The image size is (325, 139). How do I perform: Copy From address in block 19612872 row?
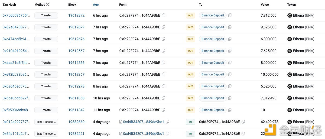[x=163, y=15]
